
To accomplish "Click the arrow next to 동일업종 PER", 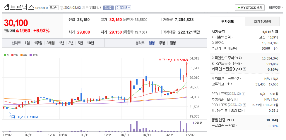I will click(x=235, y=120).
